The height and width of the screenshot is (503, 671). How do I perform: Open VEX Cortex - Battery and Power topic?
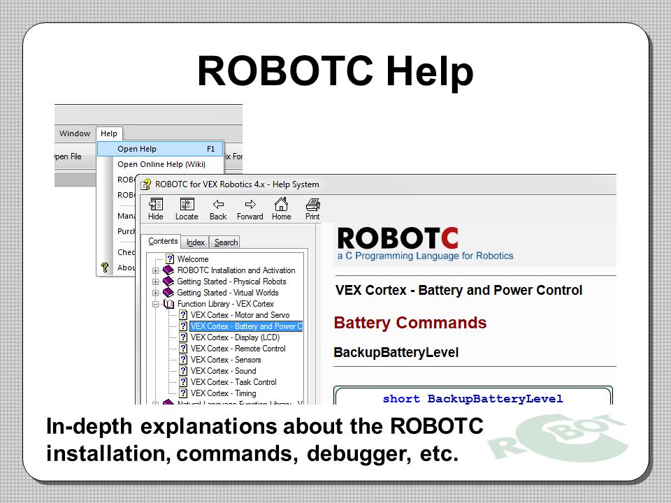point(247,326)
